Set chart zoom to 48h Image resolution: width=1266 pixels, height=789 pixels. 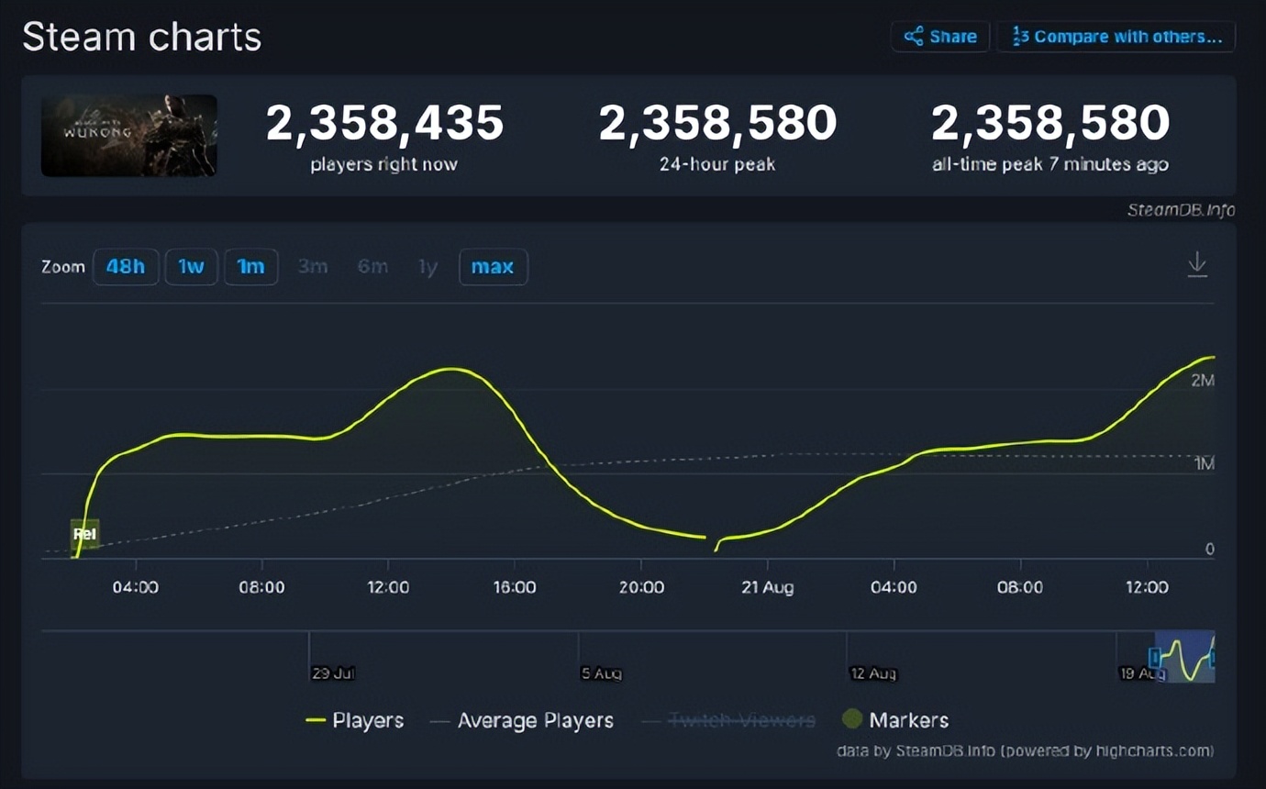(126, 267)
